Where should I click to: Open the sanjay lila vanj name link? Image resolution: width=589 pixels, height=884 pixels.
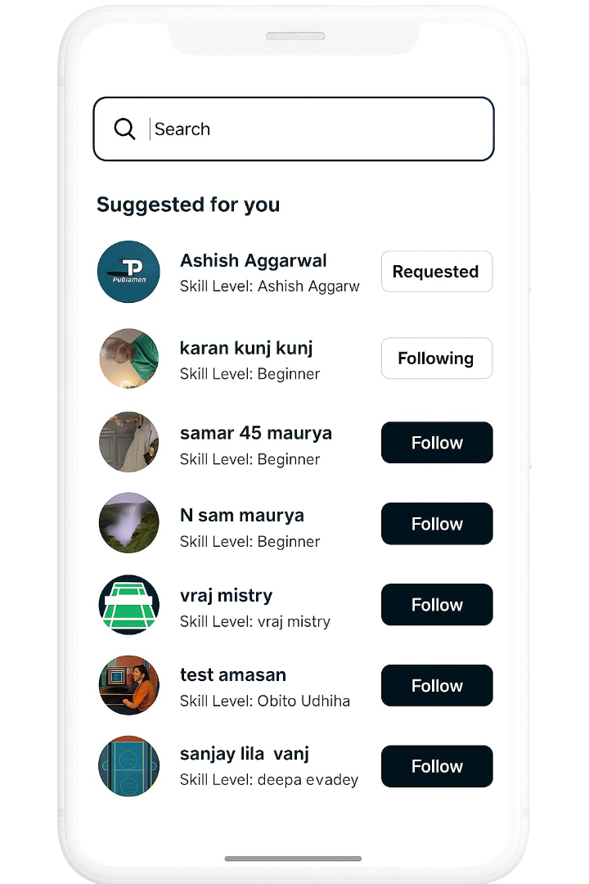[244, 754]
